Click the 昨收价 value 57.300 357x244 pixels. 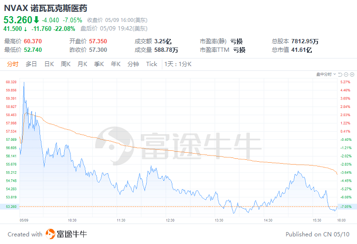(x=98, y=50)
